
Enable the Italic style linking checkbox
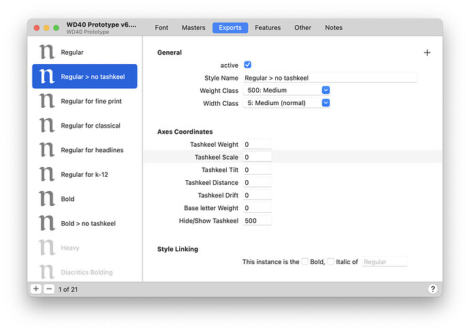(330, 261)
